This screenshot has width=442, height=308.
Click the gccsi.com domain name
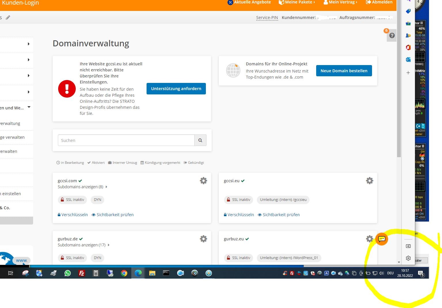(67, 181)
